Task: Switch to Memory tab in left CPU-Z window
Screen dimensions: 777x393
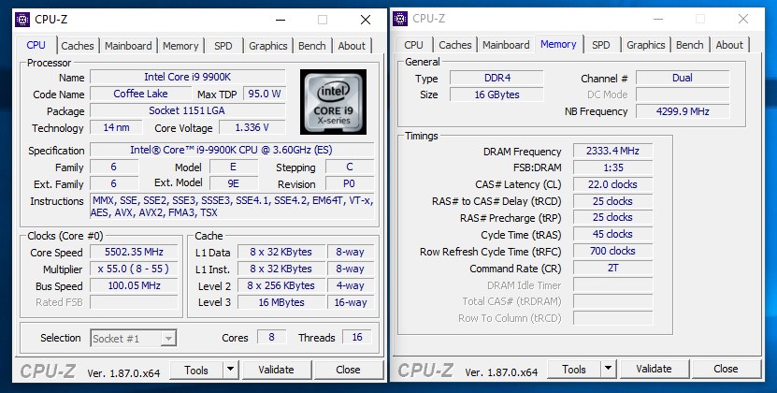Action: pos(180,46)
